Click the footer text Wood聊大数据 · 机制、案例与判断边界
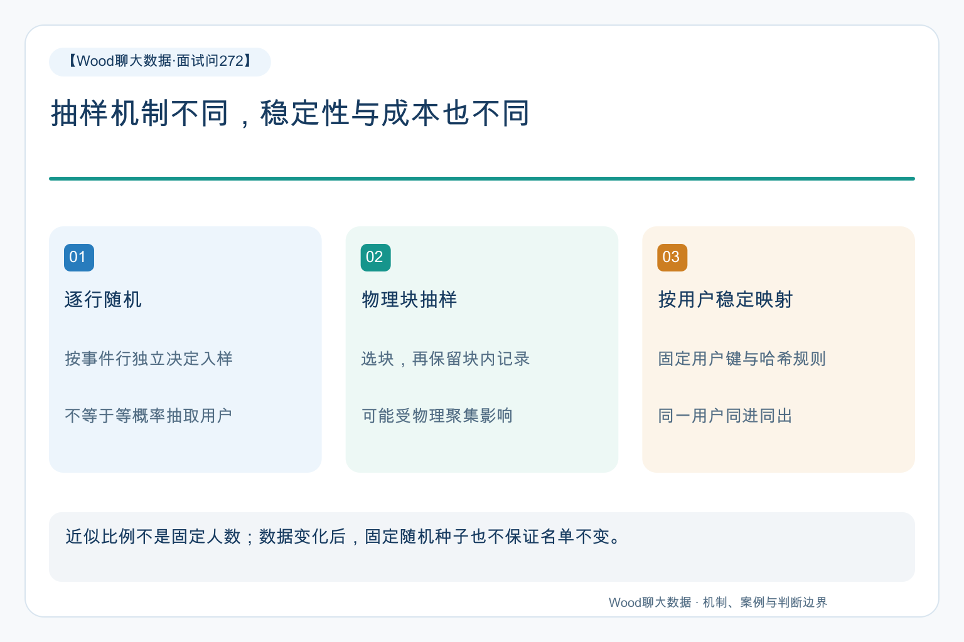 718,603
